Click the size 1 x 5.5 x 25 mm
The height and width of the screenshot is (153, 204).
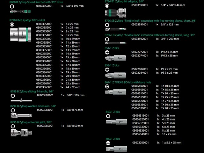tap(171, 143)
